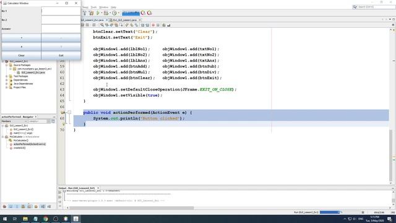
Task: Open Google Chrome from the taskbar
Action: [45, 219]
